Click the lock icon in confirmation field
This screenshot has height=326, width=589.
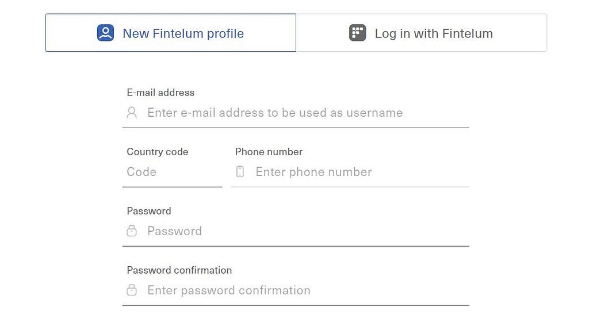(132, 290)
